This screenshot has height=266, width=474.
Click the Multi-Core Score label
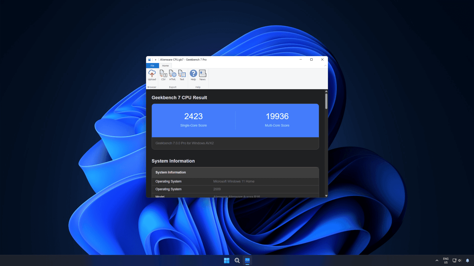pos(277,125)
